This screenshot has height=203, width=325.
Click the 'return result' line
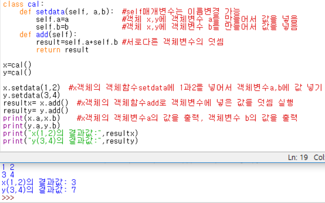click(62, 50)
